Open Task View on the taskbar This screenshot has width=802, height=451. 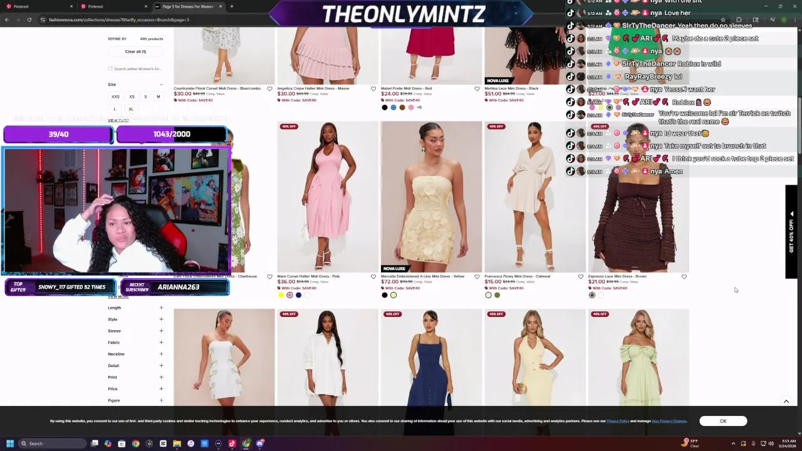point(95,443)
